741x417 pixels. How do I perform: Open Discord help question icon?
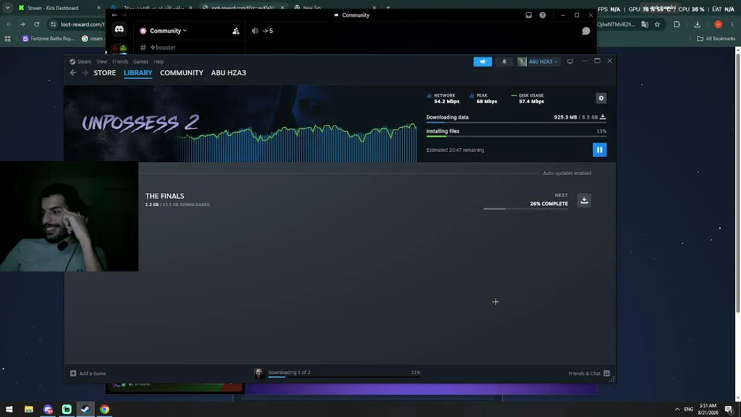(x=542, y=15)
